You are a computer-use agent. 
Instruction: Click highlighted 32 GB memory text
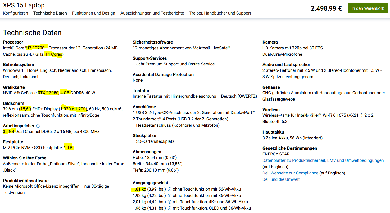coord(8,131)
